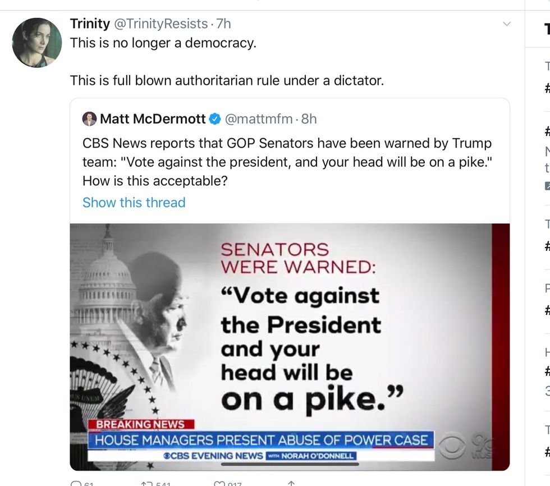Click the verified badge beside Matt McDermott

[215, 119]
